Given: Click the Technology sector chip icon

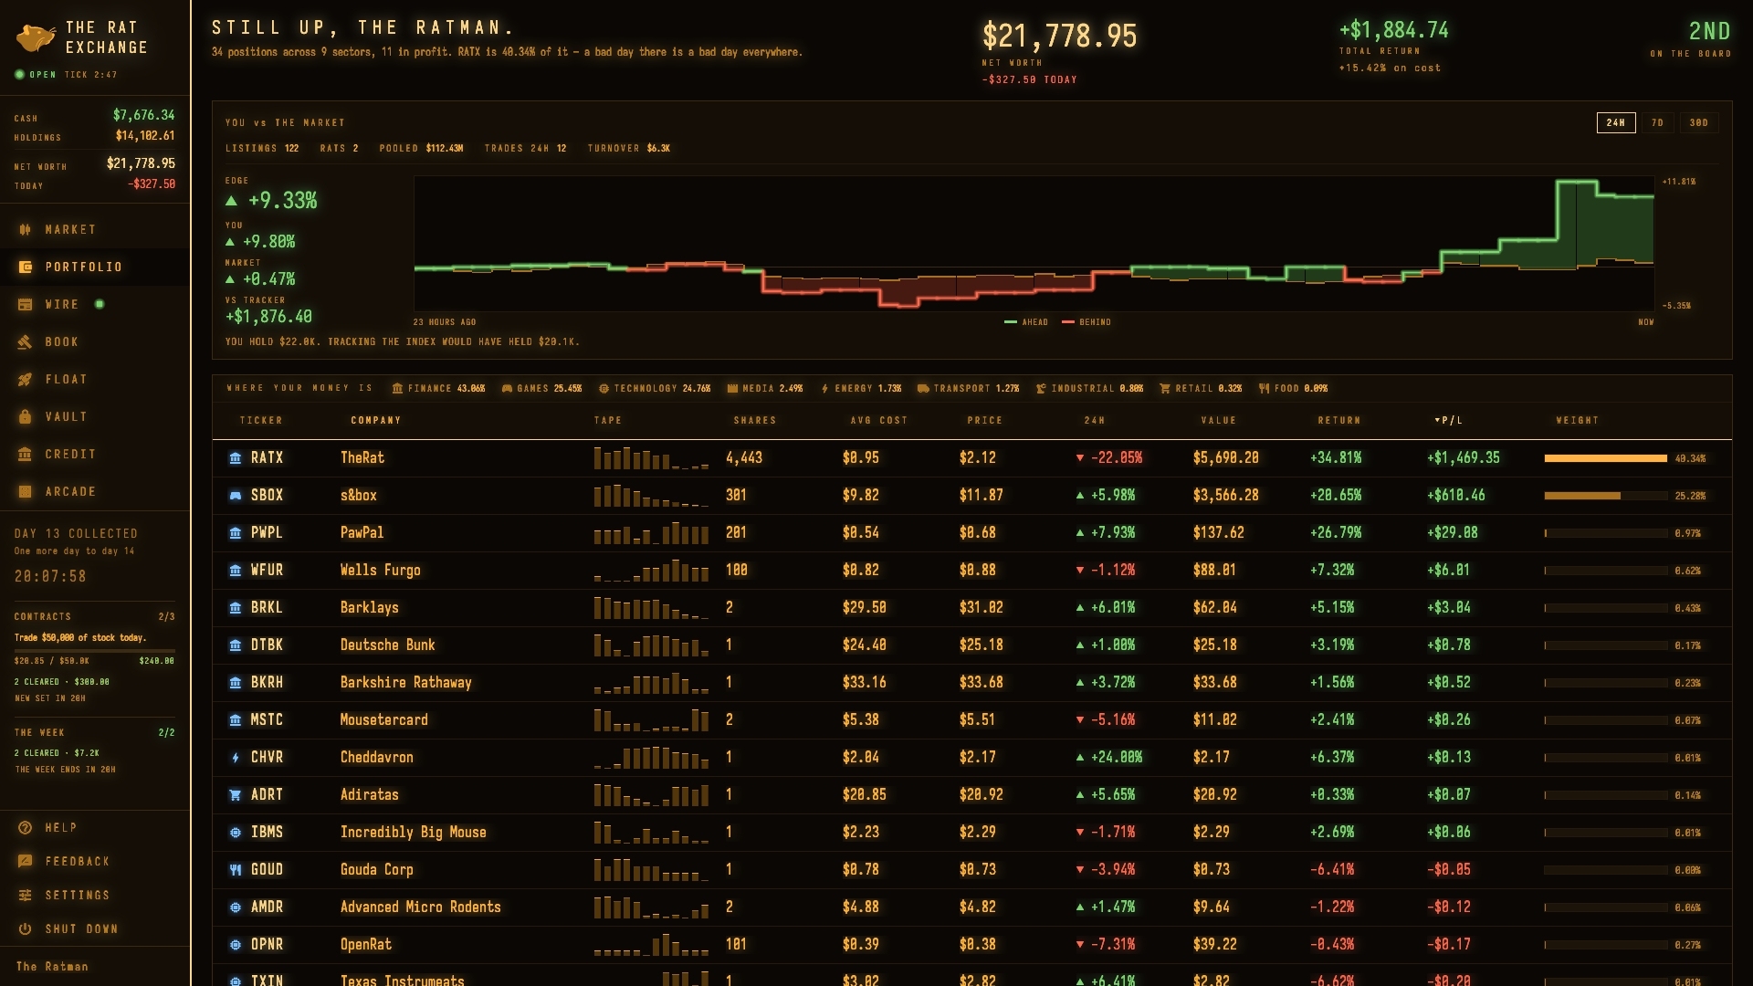Looking at the screenshot, I should (604, 388).
